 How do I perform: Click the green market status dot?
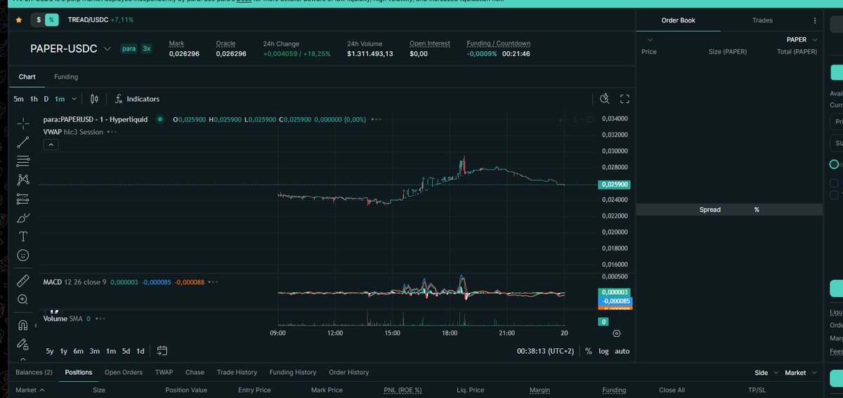coord(160,119)
